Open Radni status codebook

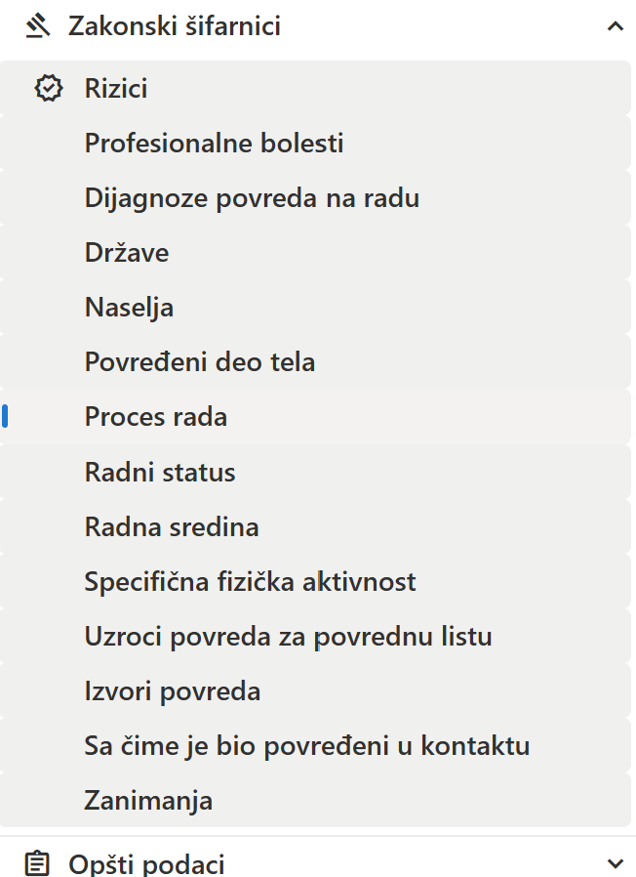point(316,472)
